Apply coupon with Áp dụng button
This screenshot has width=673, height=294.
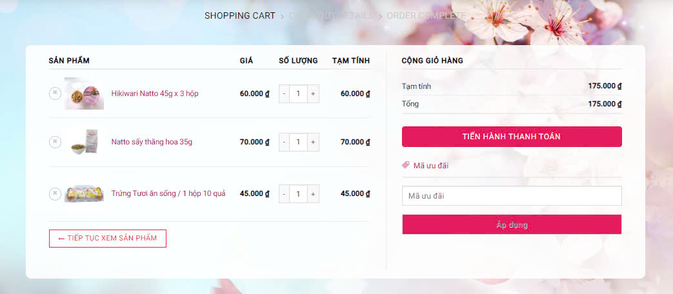pos(512,224)
